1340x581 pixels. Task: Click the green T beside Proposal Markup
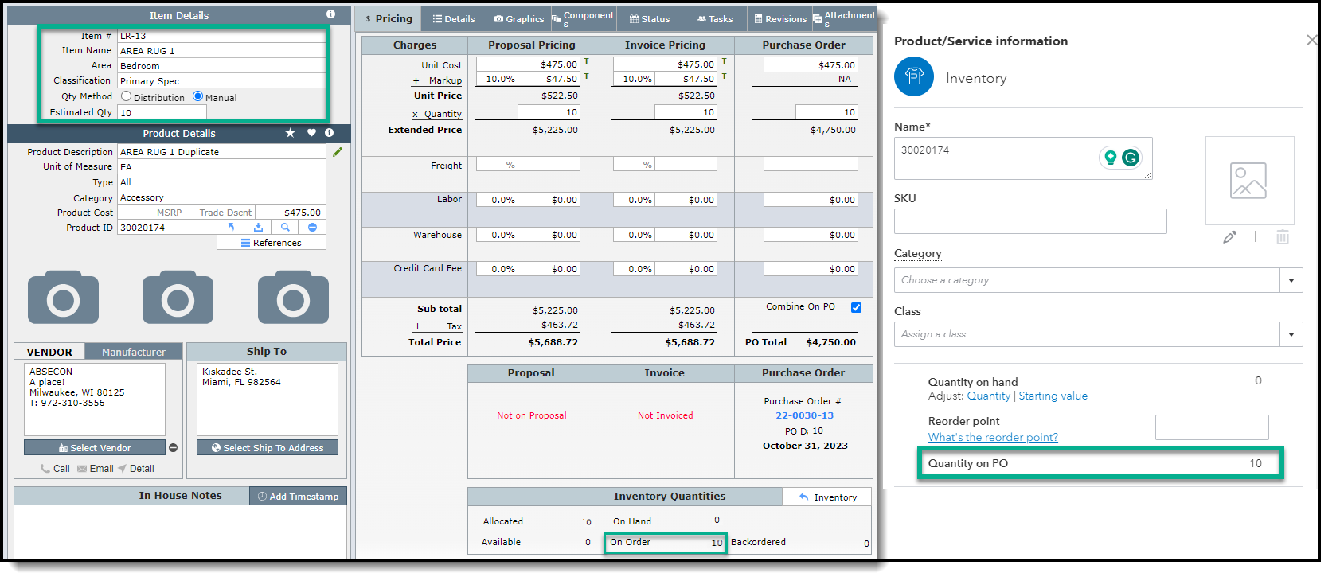coord(587,76)
